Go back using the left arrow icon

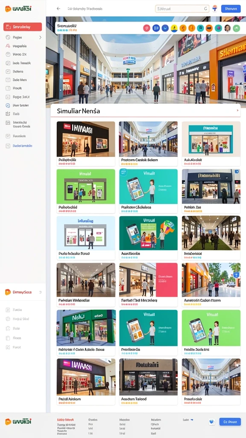58,9
